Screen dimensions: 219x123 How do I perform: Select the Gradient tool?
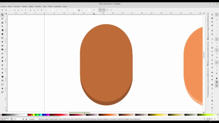(2, 81)
